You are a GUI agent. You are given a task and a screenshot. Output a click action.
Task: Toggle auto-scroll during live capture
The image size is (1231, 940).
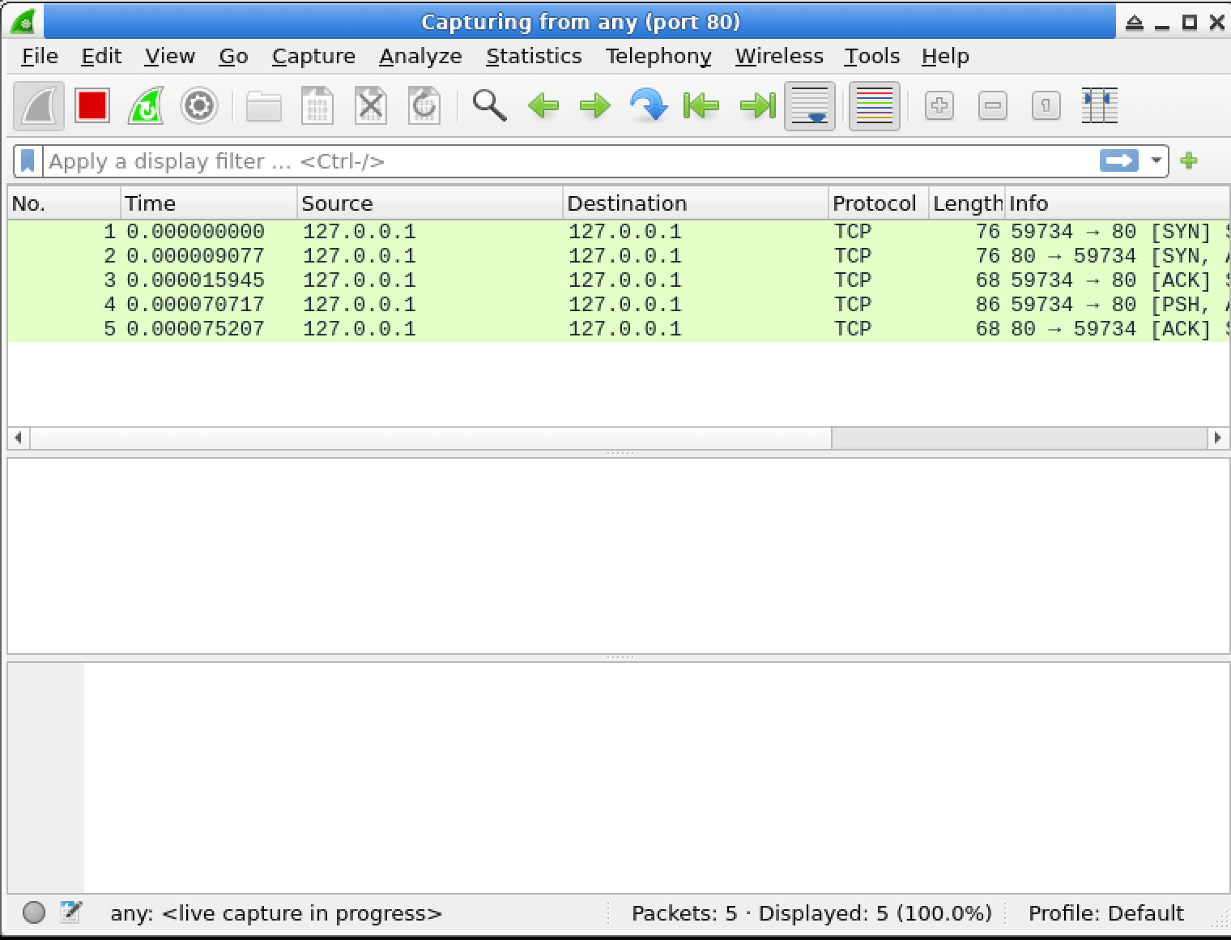[809, 106]
